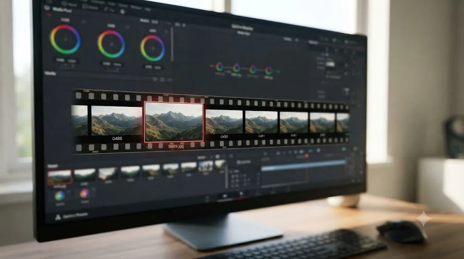Select the last node in the graph
This screenshot has height=259, width=464.
(x=268, y=70)
